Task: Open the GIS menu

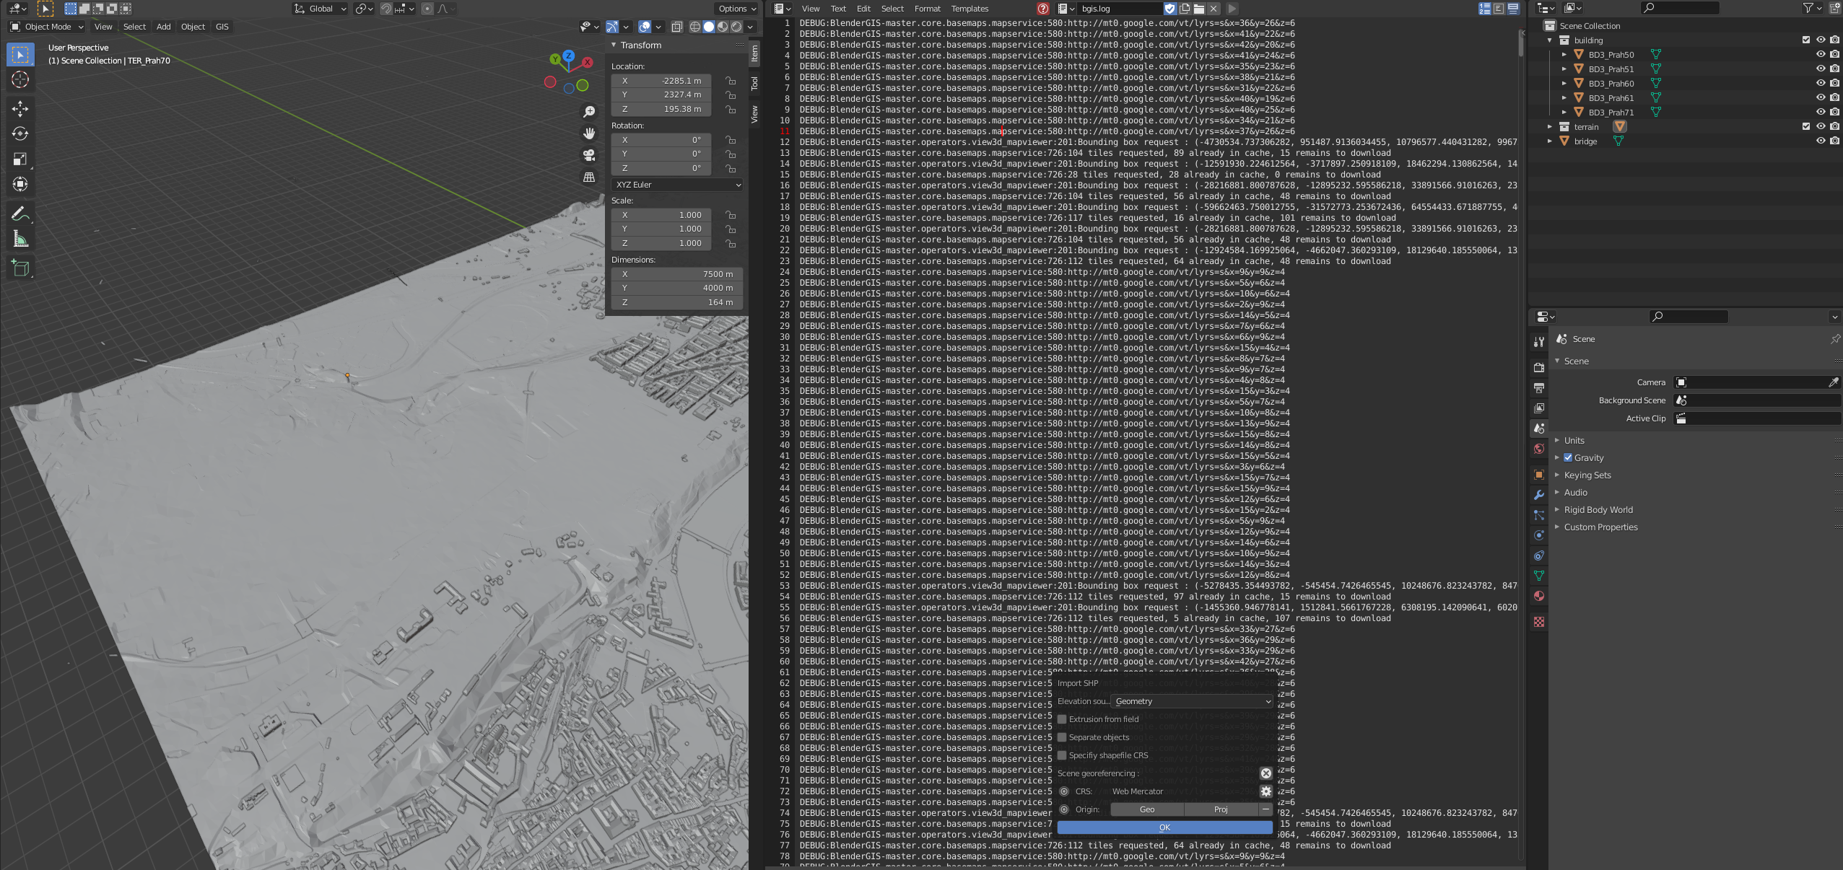Action: coord(222,27)
